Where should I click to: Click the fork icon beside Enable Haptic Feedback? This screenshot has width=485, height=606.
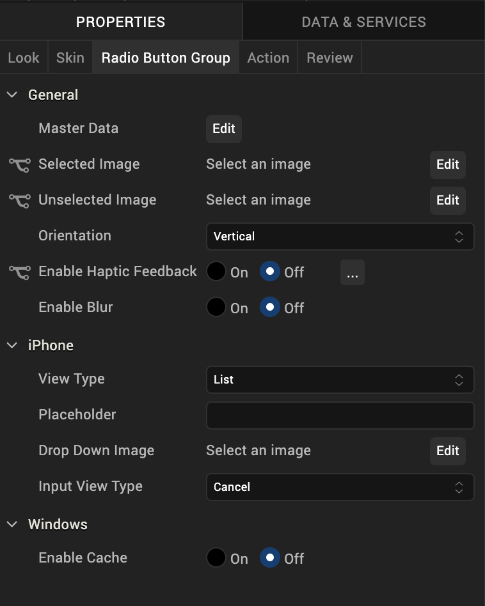tap(19, 272)
